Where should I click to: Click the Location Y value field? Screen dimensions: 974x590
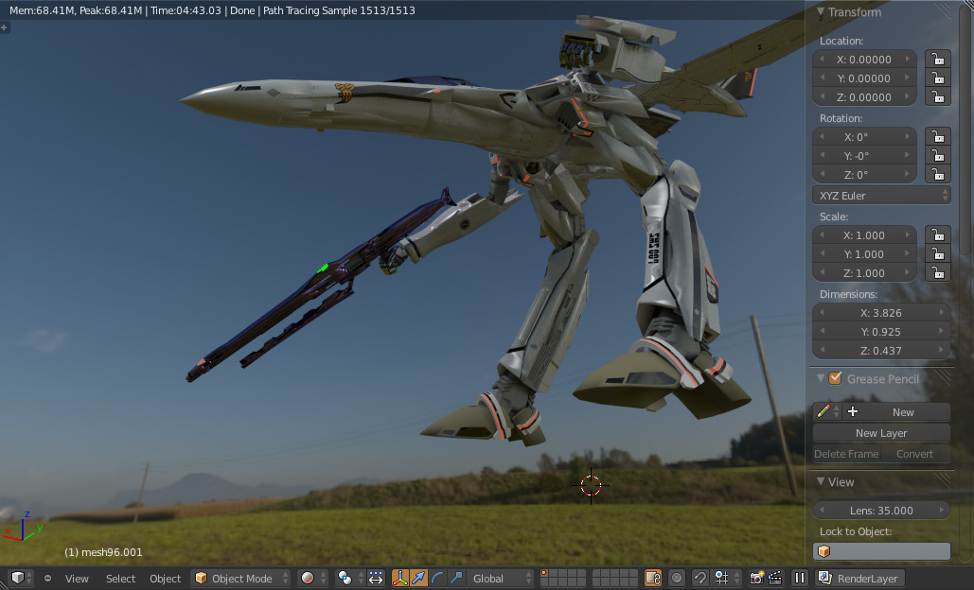[864, 78]
